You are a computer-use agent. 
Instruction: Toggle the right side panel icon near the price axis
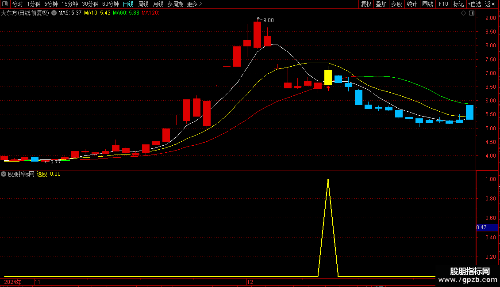pyautogui.click(x=472, y=13)
